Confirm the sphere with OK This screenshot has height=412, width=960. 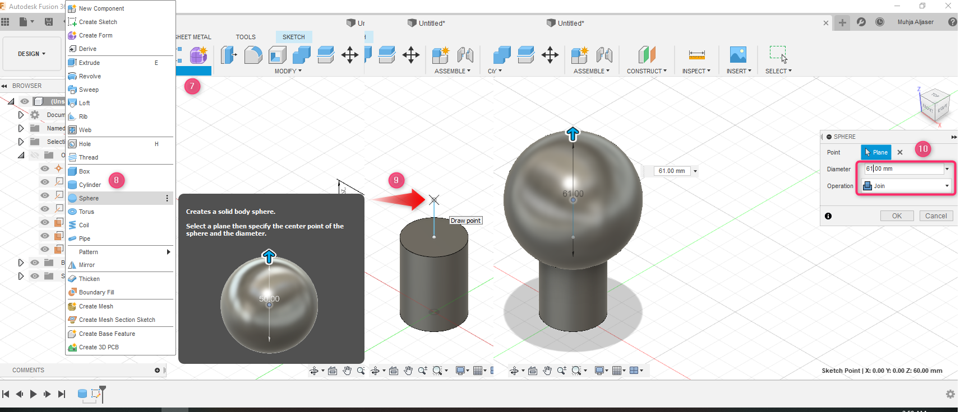(897, 216)
